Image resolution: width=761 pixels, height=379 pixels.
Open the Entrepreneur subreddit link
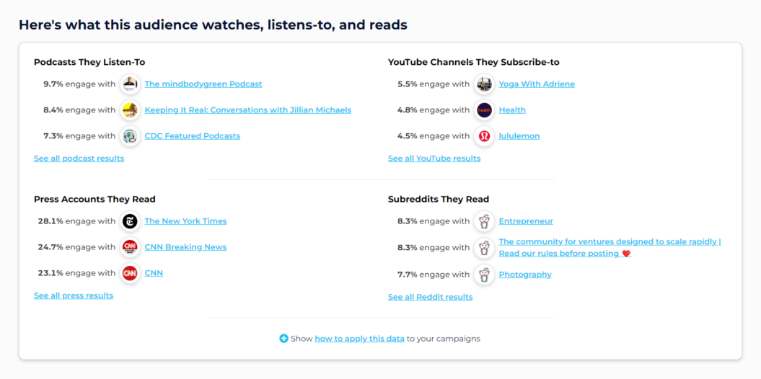[x=526, y=221]
